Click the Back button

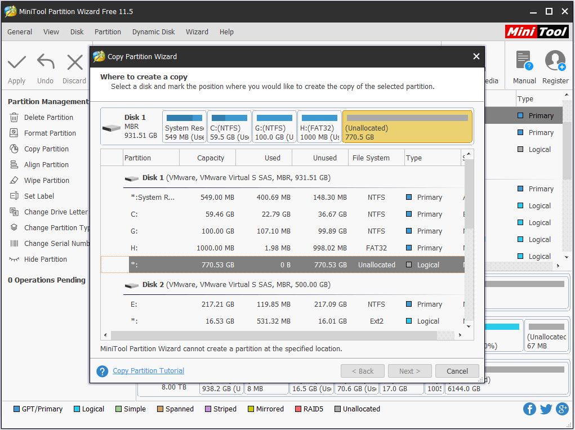(x=362, y=371)
